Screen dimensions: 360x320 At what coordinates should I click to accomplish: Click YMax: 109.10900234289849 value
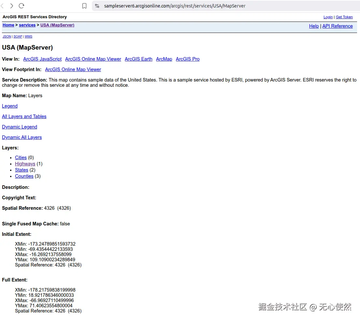pos(45,260)
